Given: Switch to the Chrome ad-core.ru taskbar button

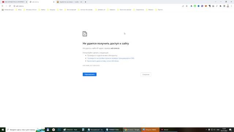Looking at the screenshot, I should (x=132, y=129).
